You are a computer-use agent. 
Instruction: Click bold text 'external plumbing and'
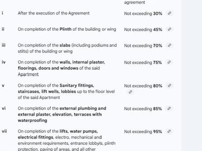[83, 109]
